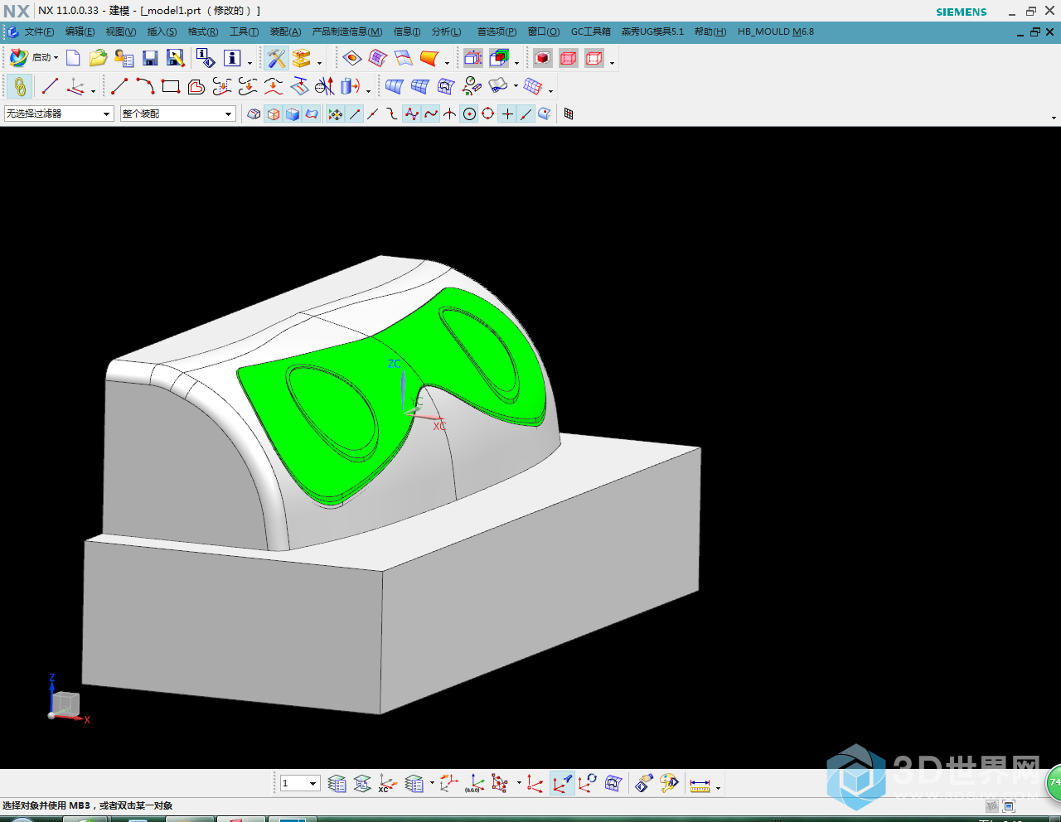1061x822 pixels.
Task: Click the red cube display icon
Action: coord(543,58)
